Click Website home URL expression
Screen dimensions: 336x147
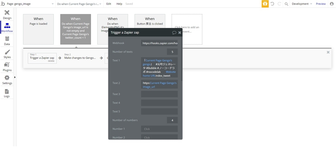pos(159,74)
